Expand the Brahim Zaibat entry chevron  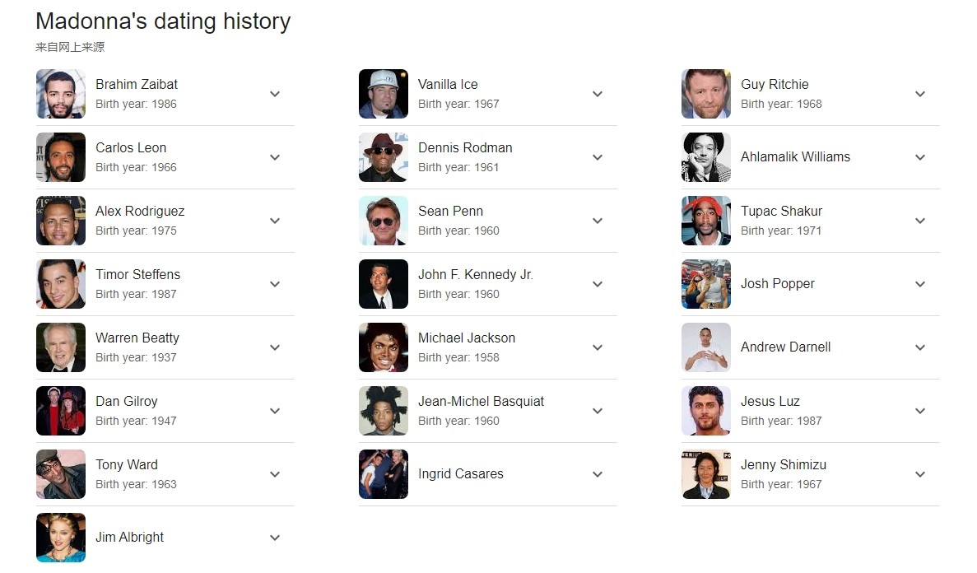(275, 94)
